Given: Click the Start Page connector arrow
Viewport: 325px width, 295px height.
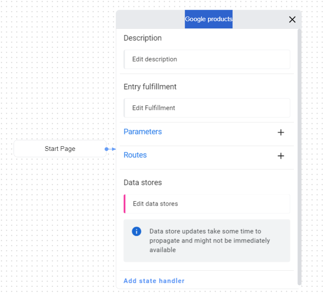Looking at the screenshot, I should pos(110,149).
